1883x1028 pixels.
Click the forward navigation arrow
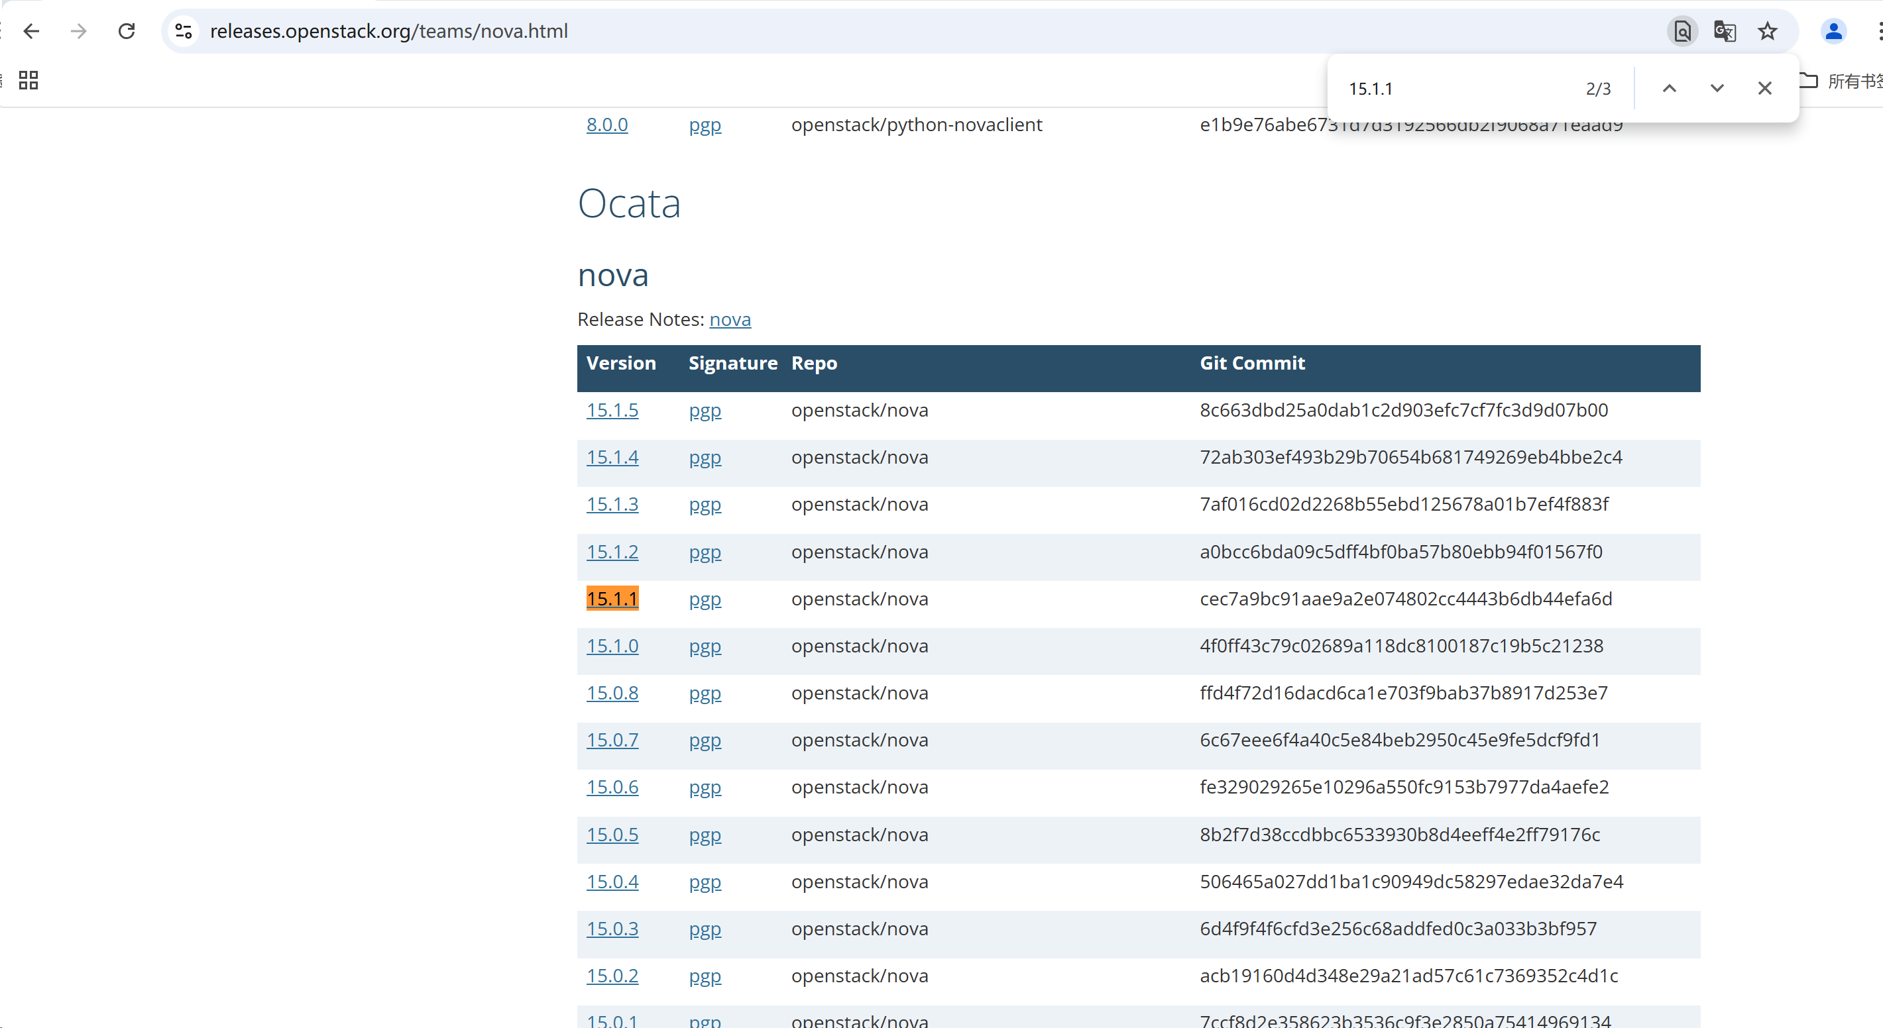(79, 31)
